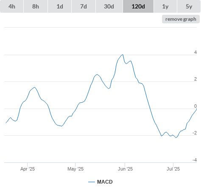Image resolution: width=201 pixels, height=193 pixels.
Task: Click the Jun '25 axis label
Action: pyautogui.click(x=125, y=169)
